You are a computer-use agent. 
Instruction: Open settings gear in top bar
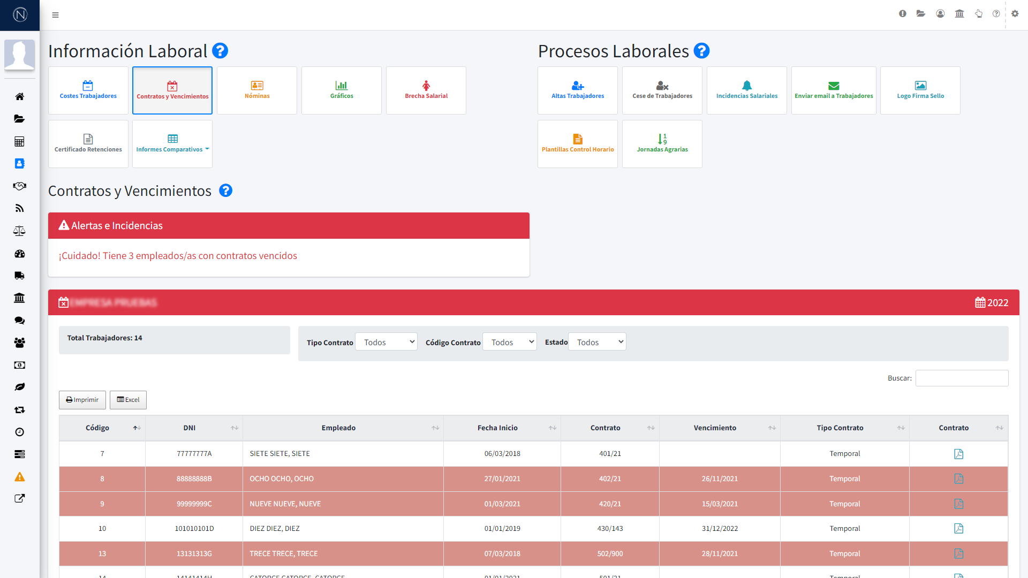(1015, 14)
